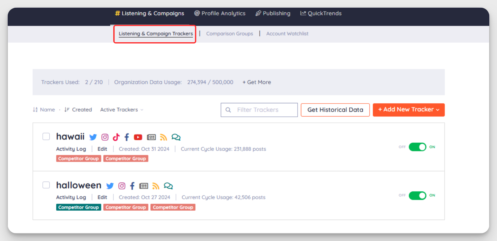This screenshot has height=241, width=497.
Task: Switch to the Publishing tab
Action: 273,13
